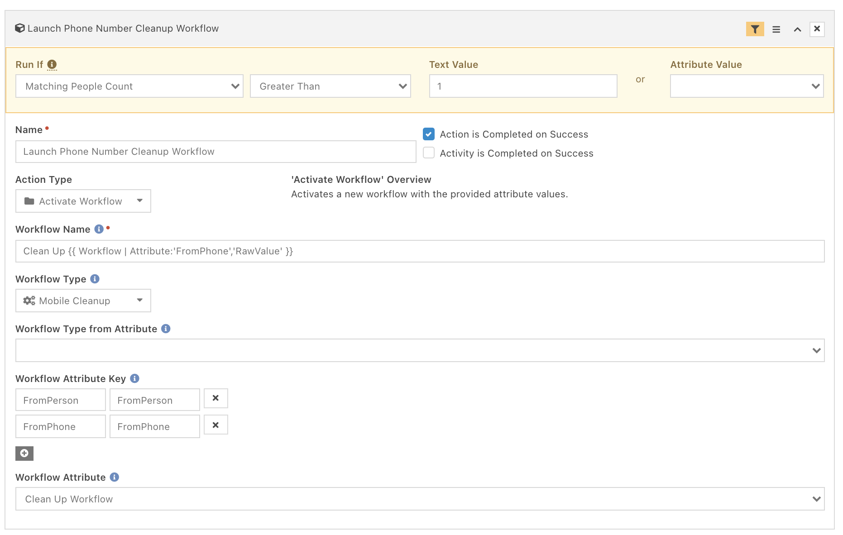Open Activate Workflow action type dropdown
Image resolution: width=843 pixels, height=535 pixels.
83,201
